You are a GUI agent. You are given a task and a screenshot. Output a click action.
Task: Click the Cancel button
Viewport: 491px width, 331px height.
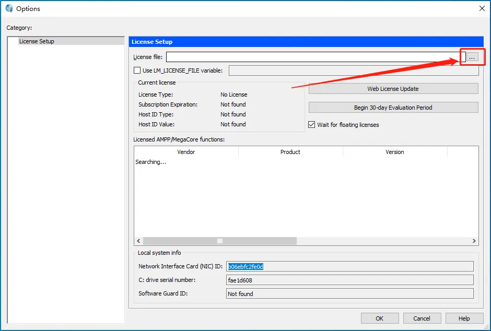click(422, 318)
